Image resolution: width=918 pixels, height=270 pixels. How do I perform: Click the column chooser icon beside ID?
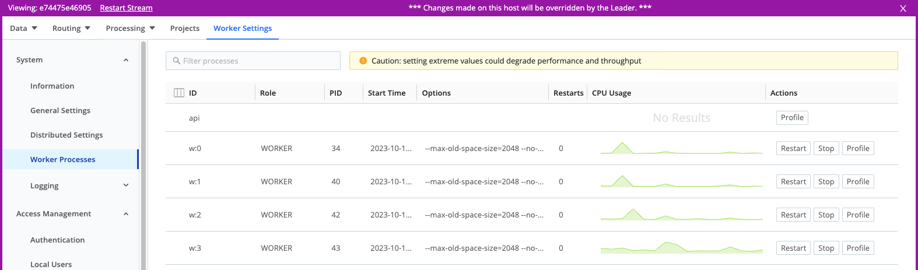(179, 93)
